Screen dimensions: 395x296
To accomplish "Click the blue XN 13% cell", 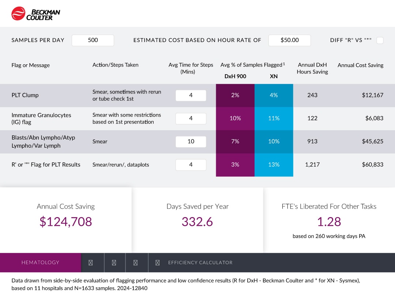I will tap(274, 165).
